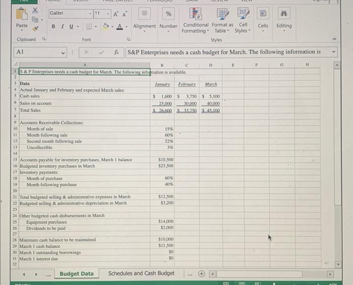353x285 pixels.
Task: Select column D header
Action: pos(210,65)
